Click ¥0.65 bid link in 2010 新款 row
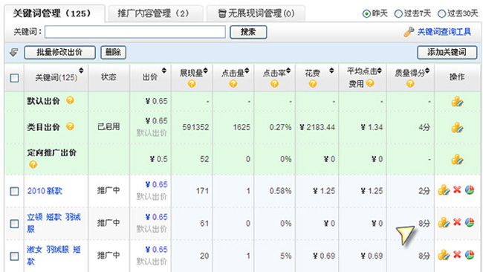Viewport: 483px width, 272px height. click(157, 184)
